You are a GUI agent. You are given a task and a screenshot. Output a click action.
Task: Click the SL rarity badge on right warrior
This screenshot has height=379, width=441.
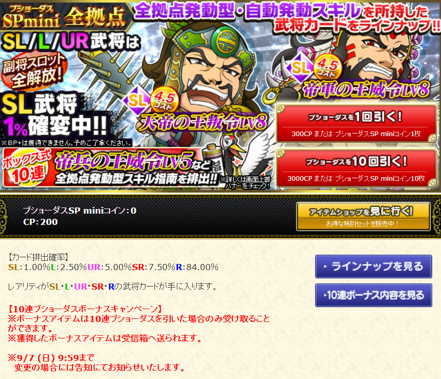[x=300, y=67]
